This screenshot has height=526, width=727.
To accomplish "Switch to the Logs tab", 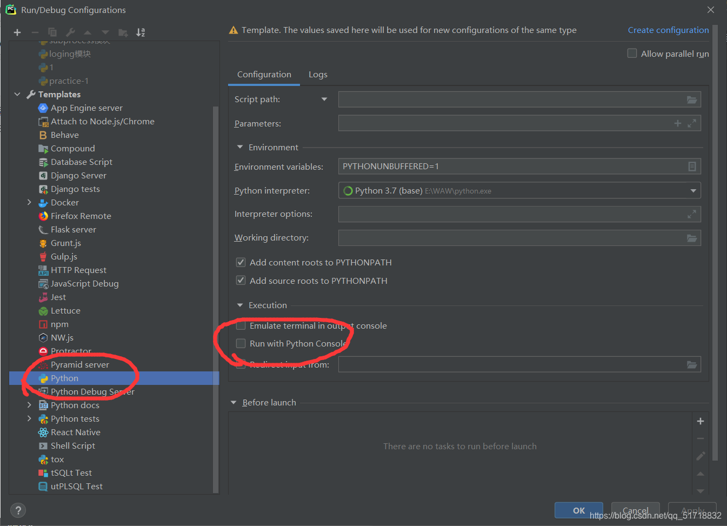I will [x=318, y=75].
